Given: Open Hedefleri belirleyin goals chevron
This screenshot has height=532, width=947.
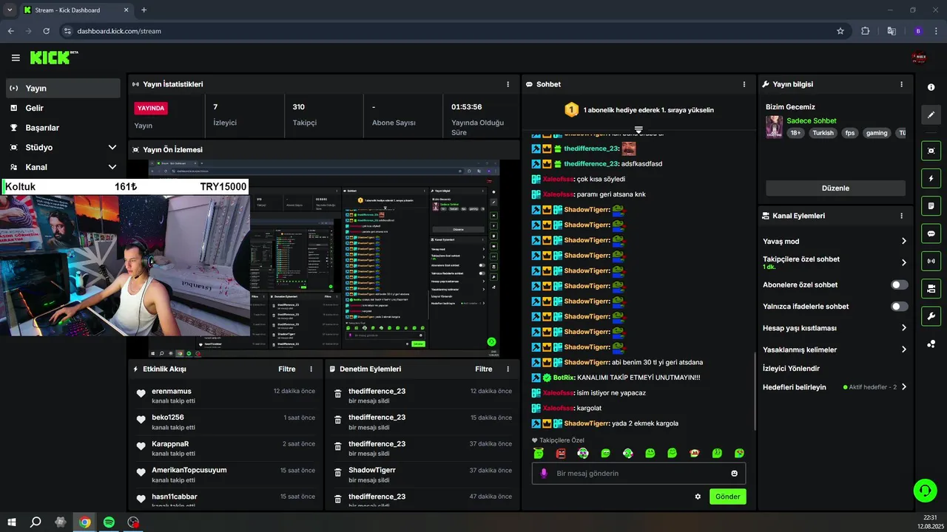Looking at the screenshot, I should tap(904, 387).
